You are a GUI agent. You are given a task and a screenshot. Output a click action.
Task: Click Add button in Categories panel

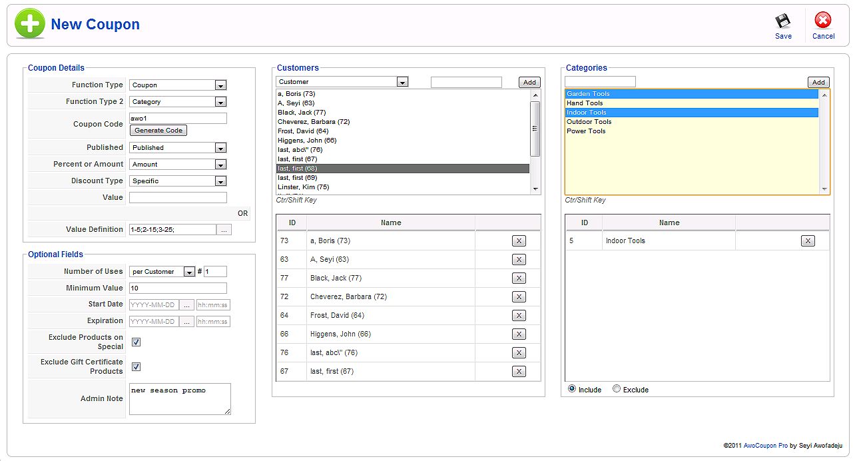pyautogui.click(x=818, y=83)
